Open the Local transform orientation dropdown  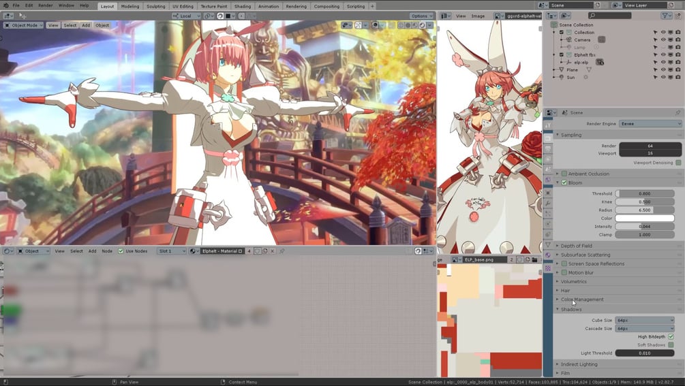[x=186, y=16]
